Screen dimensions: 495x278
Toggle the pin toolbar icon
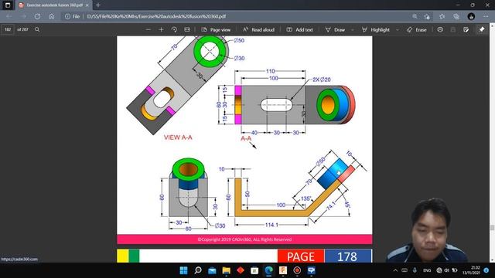pyautogui.click(x=482, y=29)
